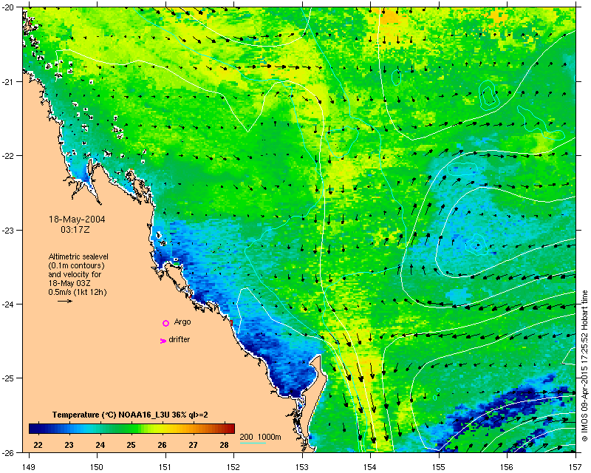Screen dimensions: 591x473
Task: Click the 0.5m/s velocity scale arrow
Action: coord(65,301)
